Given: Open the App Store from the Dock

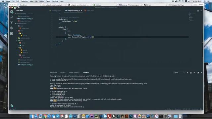Looking at the screenshot, I should 36,116.
